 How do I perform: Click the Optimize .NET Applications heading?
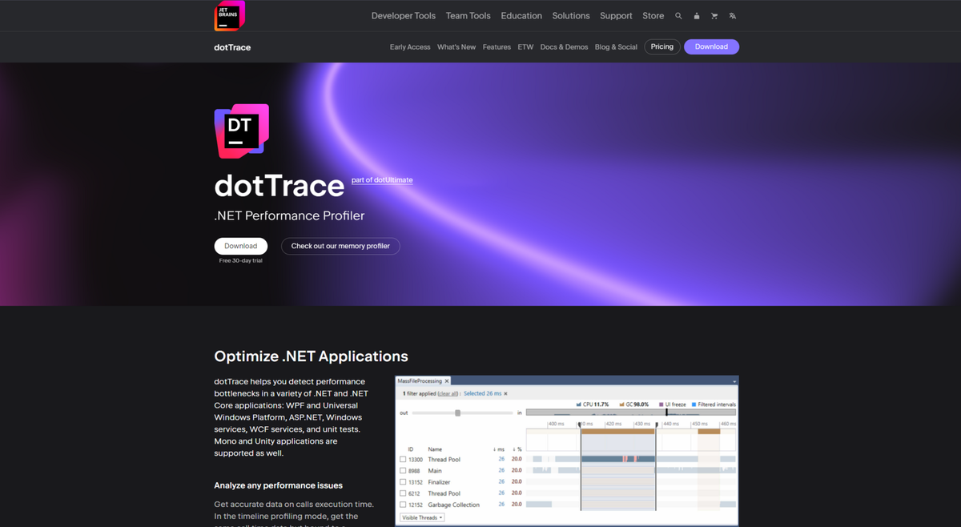(311, 356)
